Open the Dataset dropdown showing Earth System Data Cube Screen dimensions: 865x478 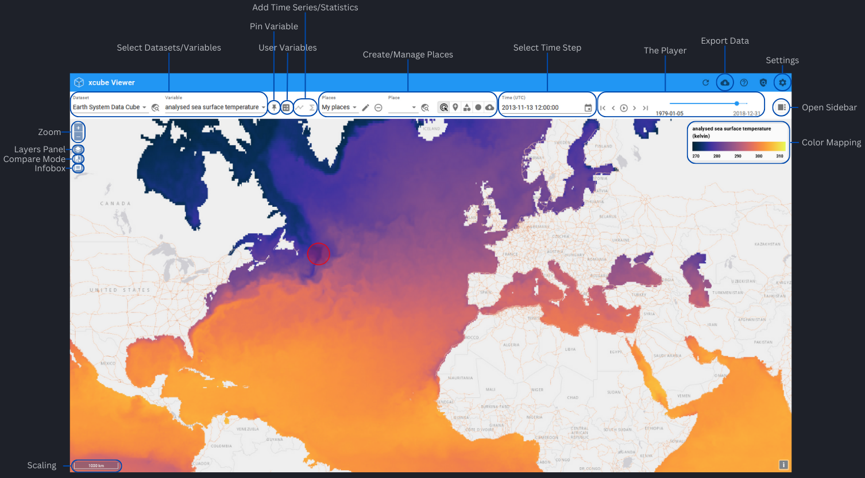coord(110,107)
